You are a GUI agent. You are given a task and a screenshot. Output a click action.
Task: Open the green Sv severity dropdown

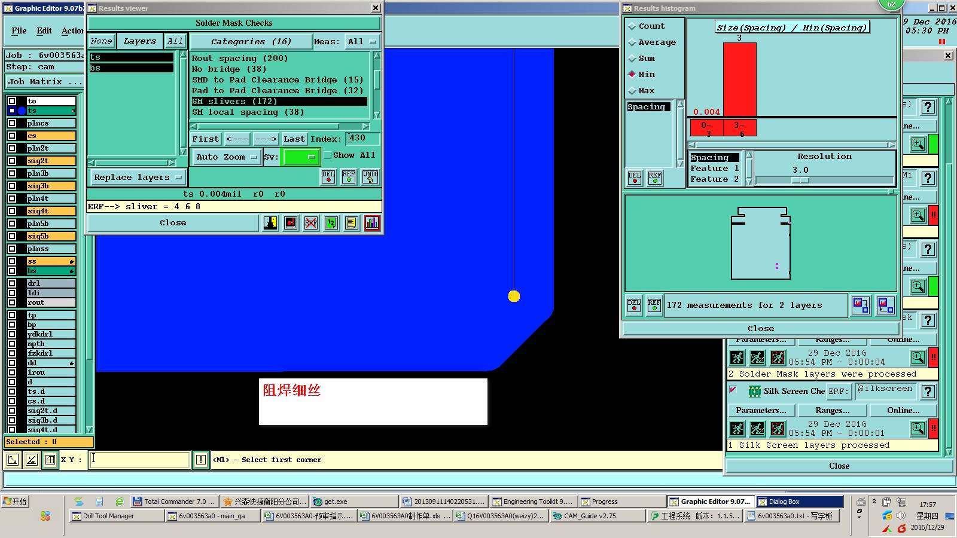[x=301, y=157]
